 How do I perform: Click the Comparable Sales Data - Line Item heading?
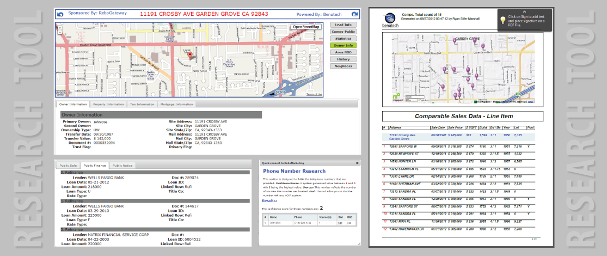coord(464,116)
